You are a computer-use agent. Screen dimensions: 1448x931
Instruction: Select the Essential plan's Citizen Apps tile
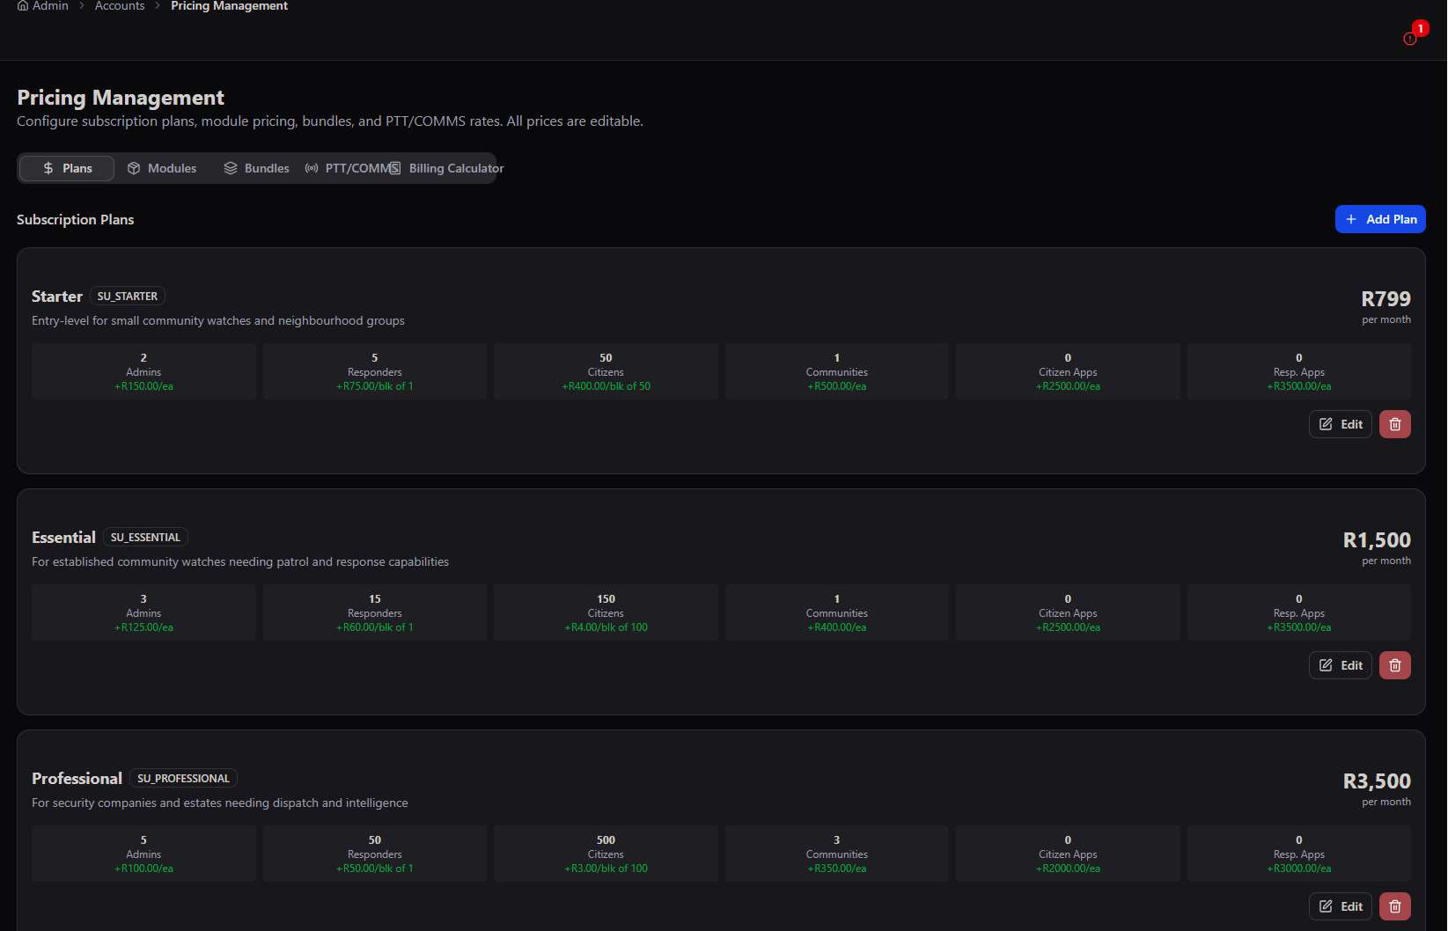1068,612
